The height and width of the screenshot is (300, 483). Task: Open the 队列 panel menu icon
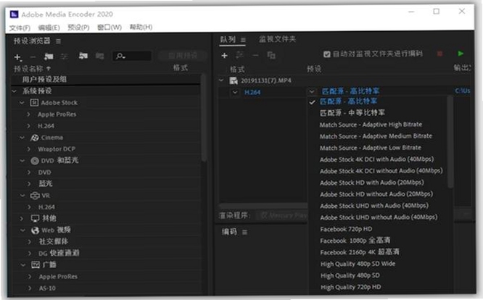[x=243, y=40]
